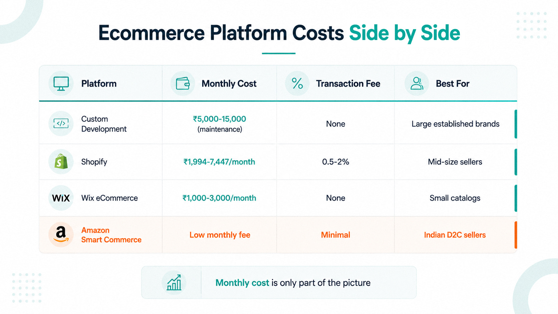Image resolution: width=558 pixels, height=314 pixels.
Task: Select the "Shopify" platform name
Action: pos(94,162)
